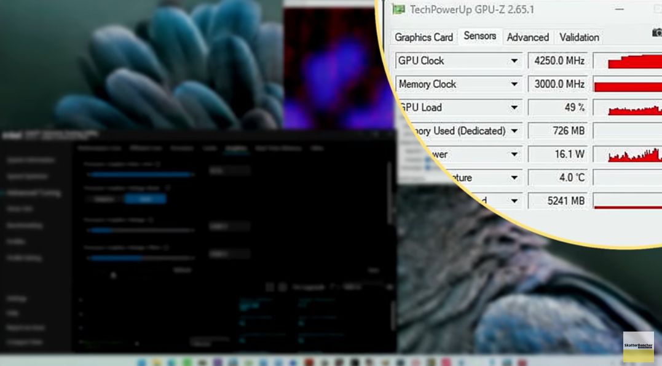
Task: Click the highlighted blue mode button in Intel XTU
Action: (145, 199)
